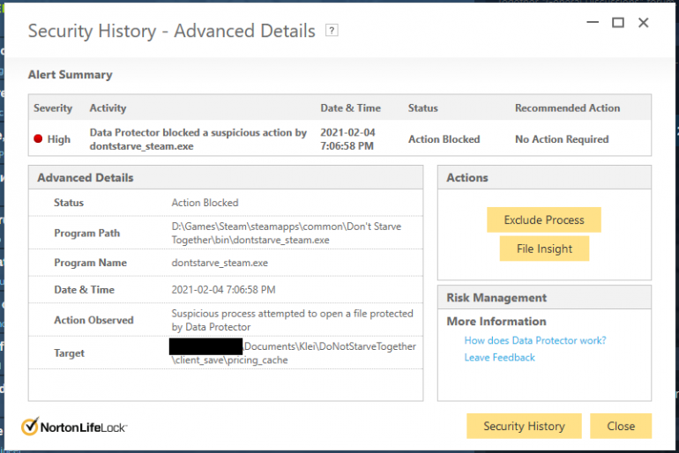Image resolution: width=679 pixels, height=453 pixels.
Task: Select the Activity column header
Action: coord(108,108)
